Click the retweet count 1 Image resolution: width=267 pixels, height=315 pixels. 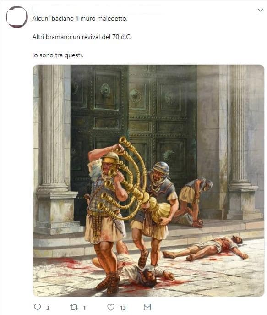84,308
